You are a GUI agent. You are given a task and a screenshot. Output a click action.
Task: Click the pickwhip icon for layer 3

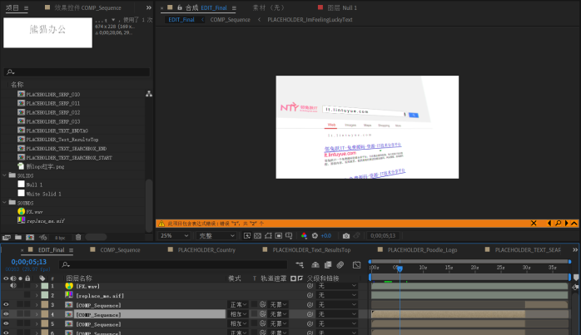tap(310, 305)
